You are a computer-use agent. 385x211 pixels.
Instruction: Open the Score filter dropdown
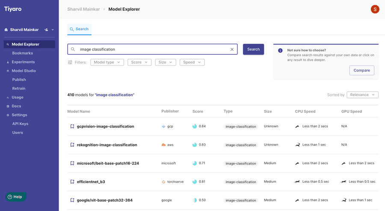coord(139,62)
